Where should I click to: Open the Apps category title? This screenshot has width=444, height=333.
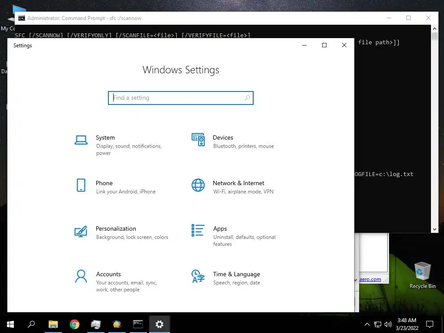(x=220, y=229)
